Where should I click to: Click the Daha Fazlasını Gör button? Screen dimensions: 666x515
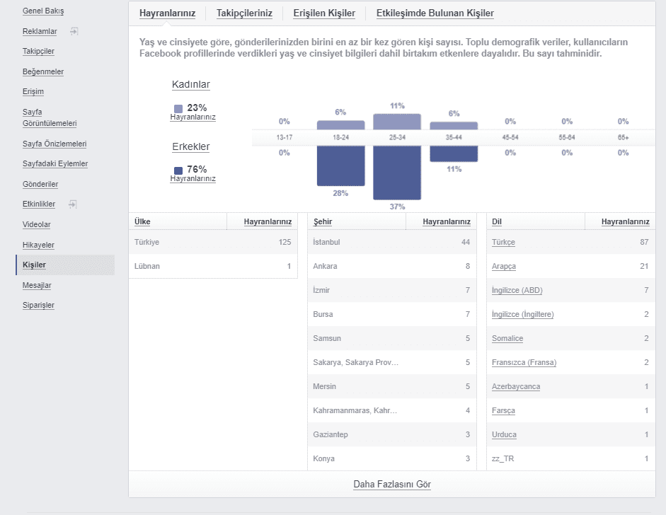pyautogui.click(x=394, y=485)
